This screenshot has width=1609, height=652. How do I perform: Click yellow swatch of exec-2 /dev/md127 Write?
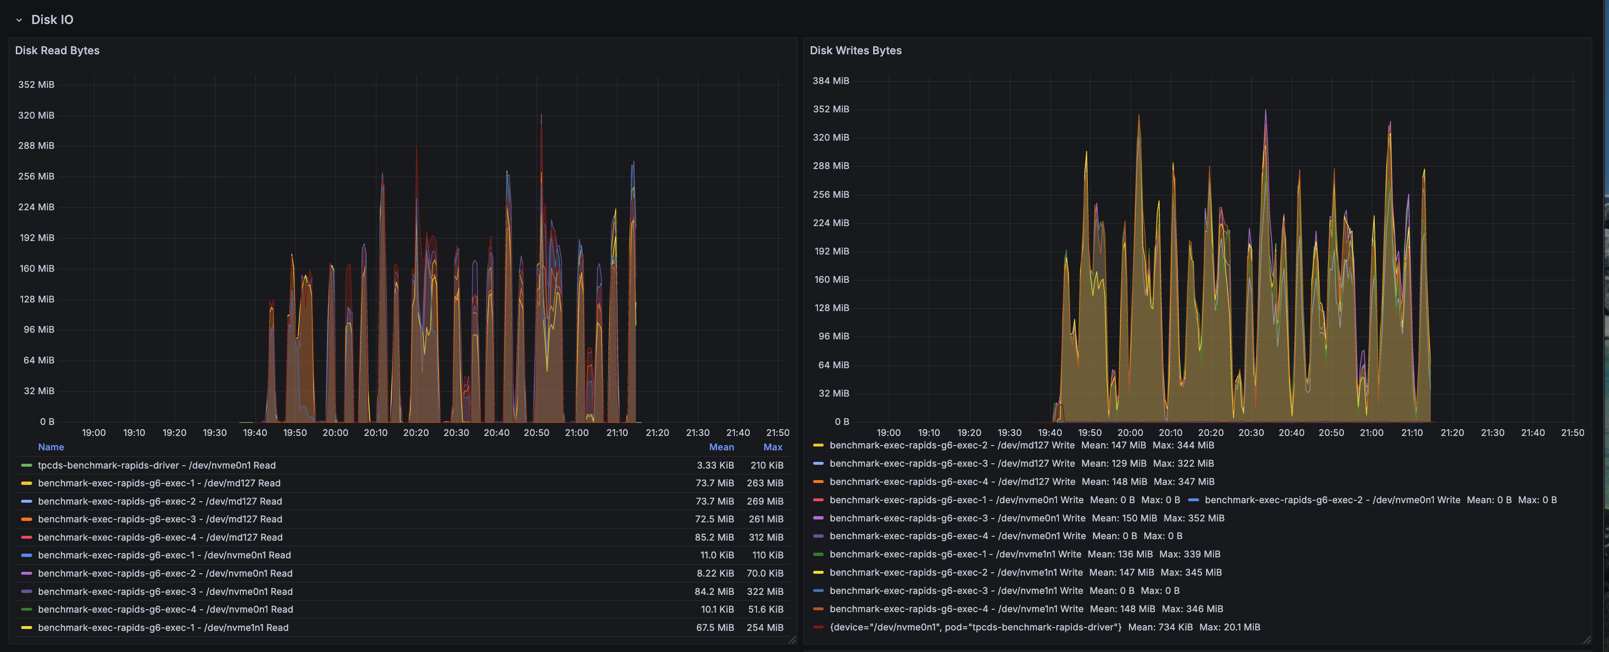pyautogui.click(x=817, y=445)
